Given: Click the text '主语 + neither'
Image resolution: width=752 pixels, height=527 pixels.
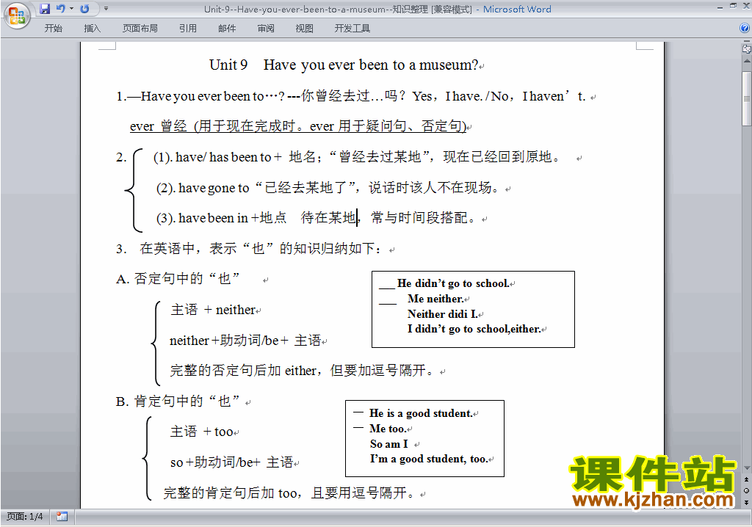Looking at the screenshot, I should point(213,310).
